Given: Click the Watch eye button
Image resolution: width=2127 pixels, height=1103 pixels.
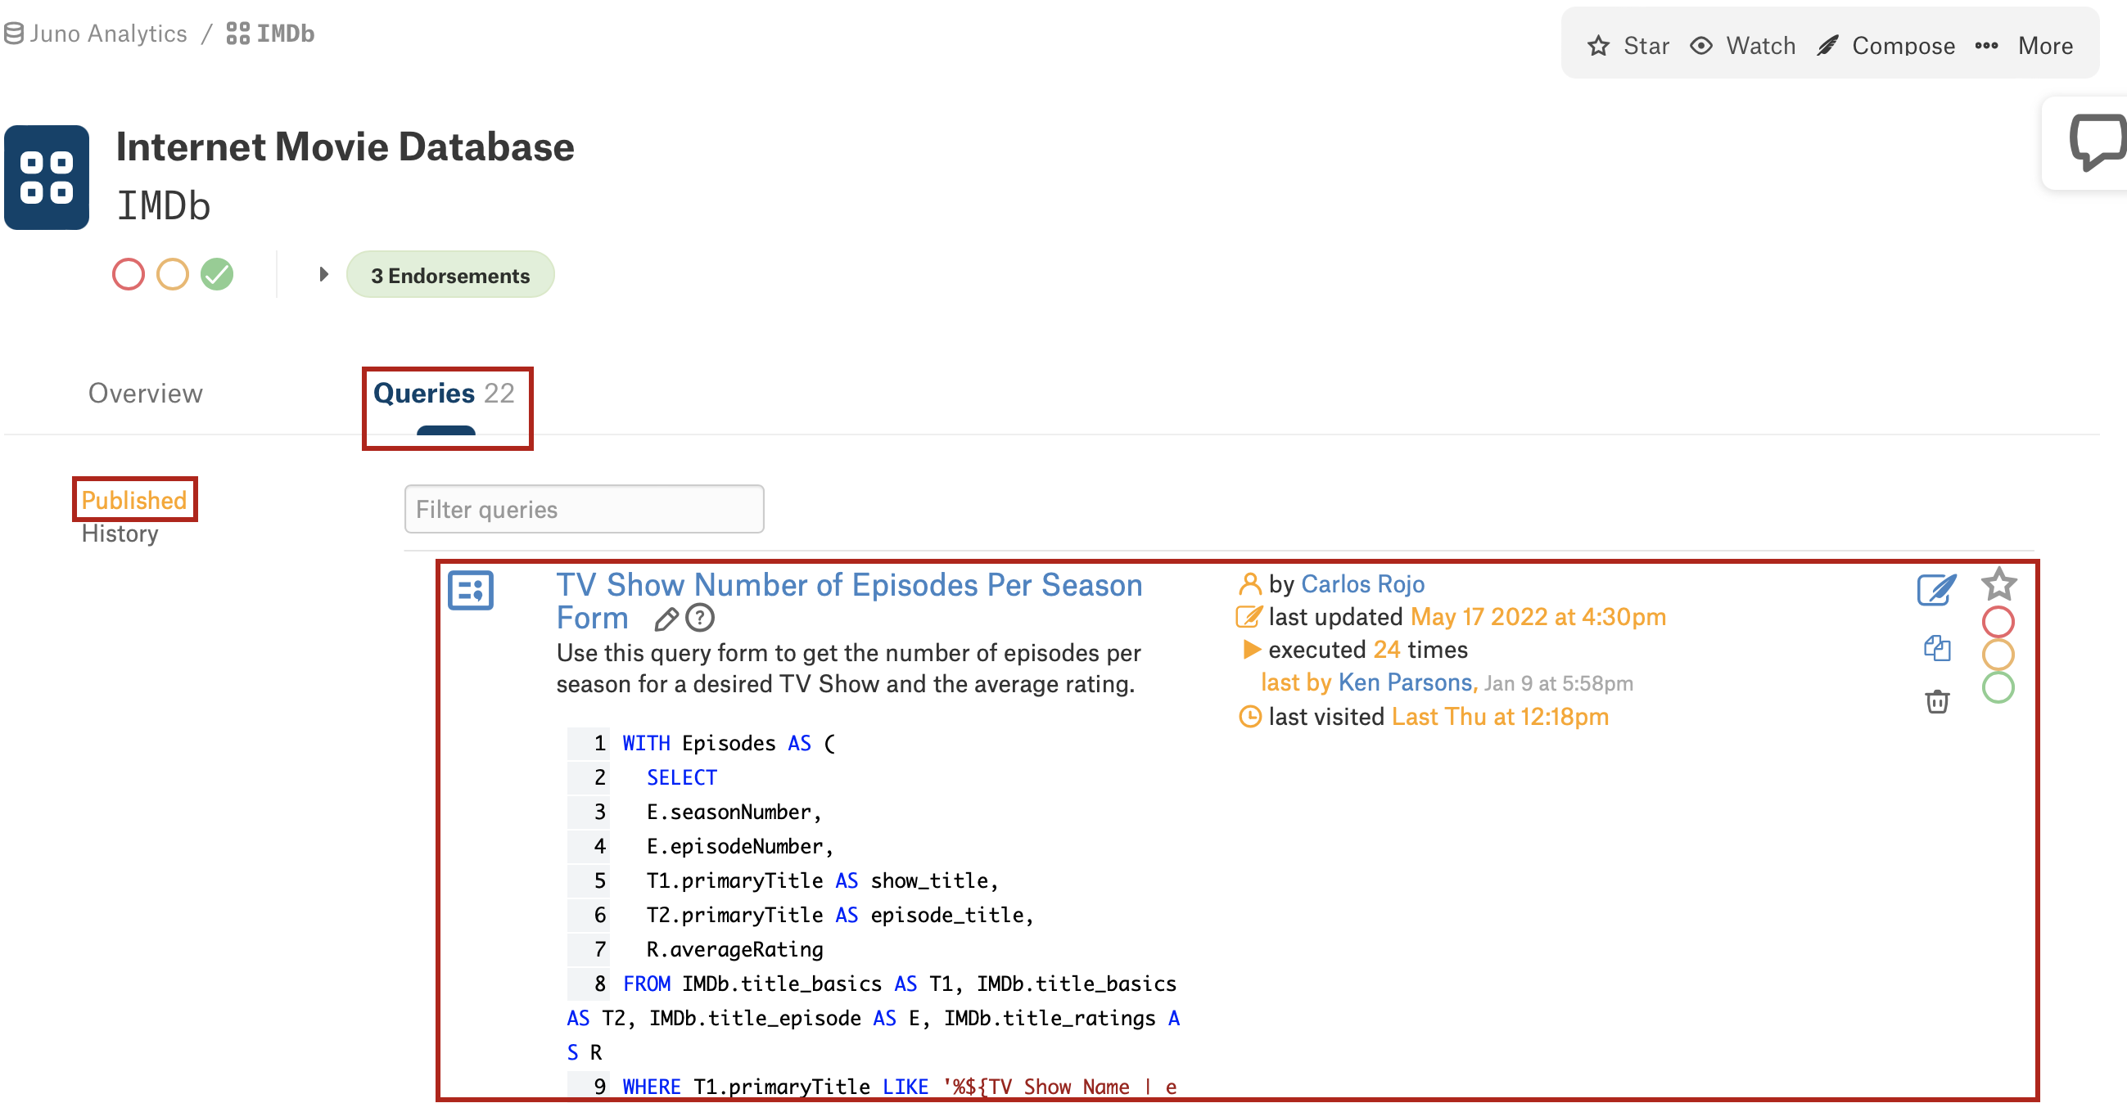Looking at the screenshot, I should point(1742,45).
